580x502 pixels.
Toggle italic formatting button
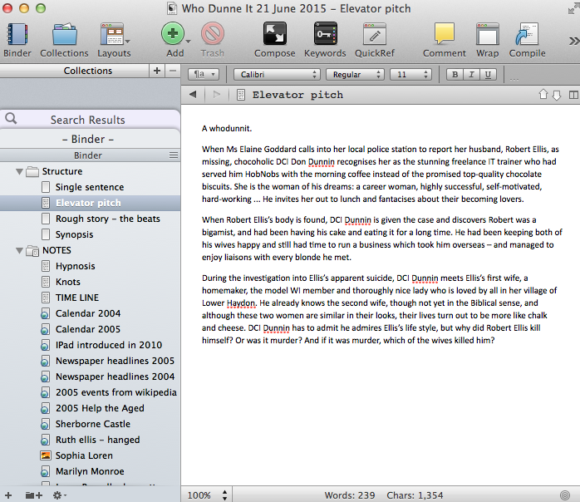point(472,74)
